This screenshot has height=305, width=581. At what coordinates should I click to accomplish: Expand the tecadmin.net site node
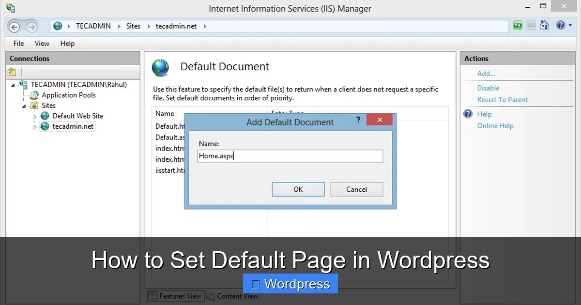coord(35,127)
